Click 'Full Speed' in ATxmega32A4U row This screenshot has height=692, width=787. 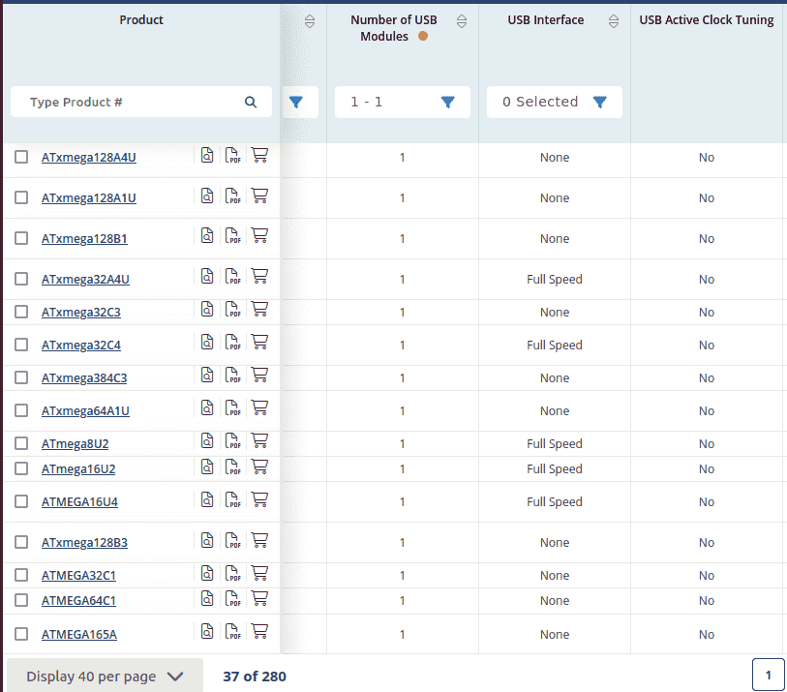pyautogui.click(x=554, y=279)
